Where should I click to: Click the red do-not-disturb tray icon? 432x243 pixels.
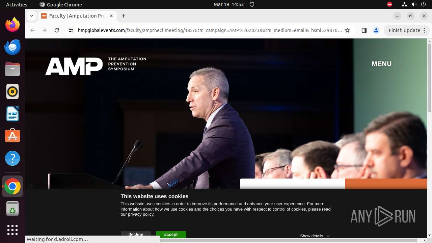389,4
